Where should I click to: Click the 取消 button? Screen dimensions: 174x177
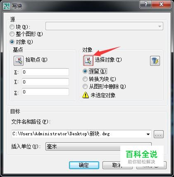(x=117, y=165)
